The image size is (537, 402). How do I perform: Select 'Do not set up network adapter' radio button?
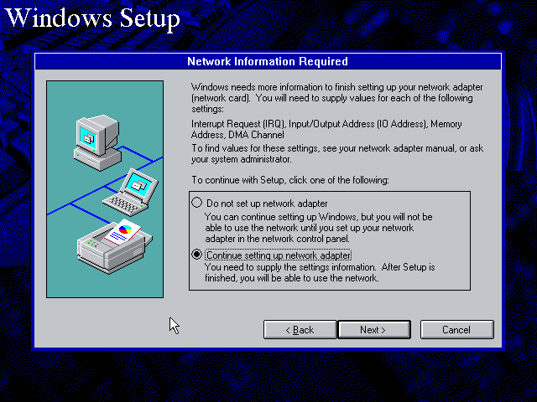(196, 203)
